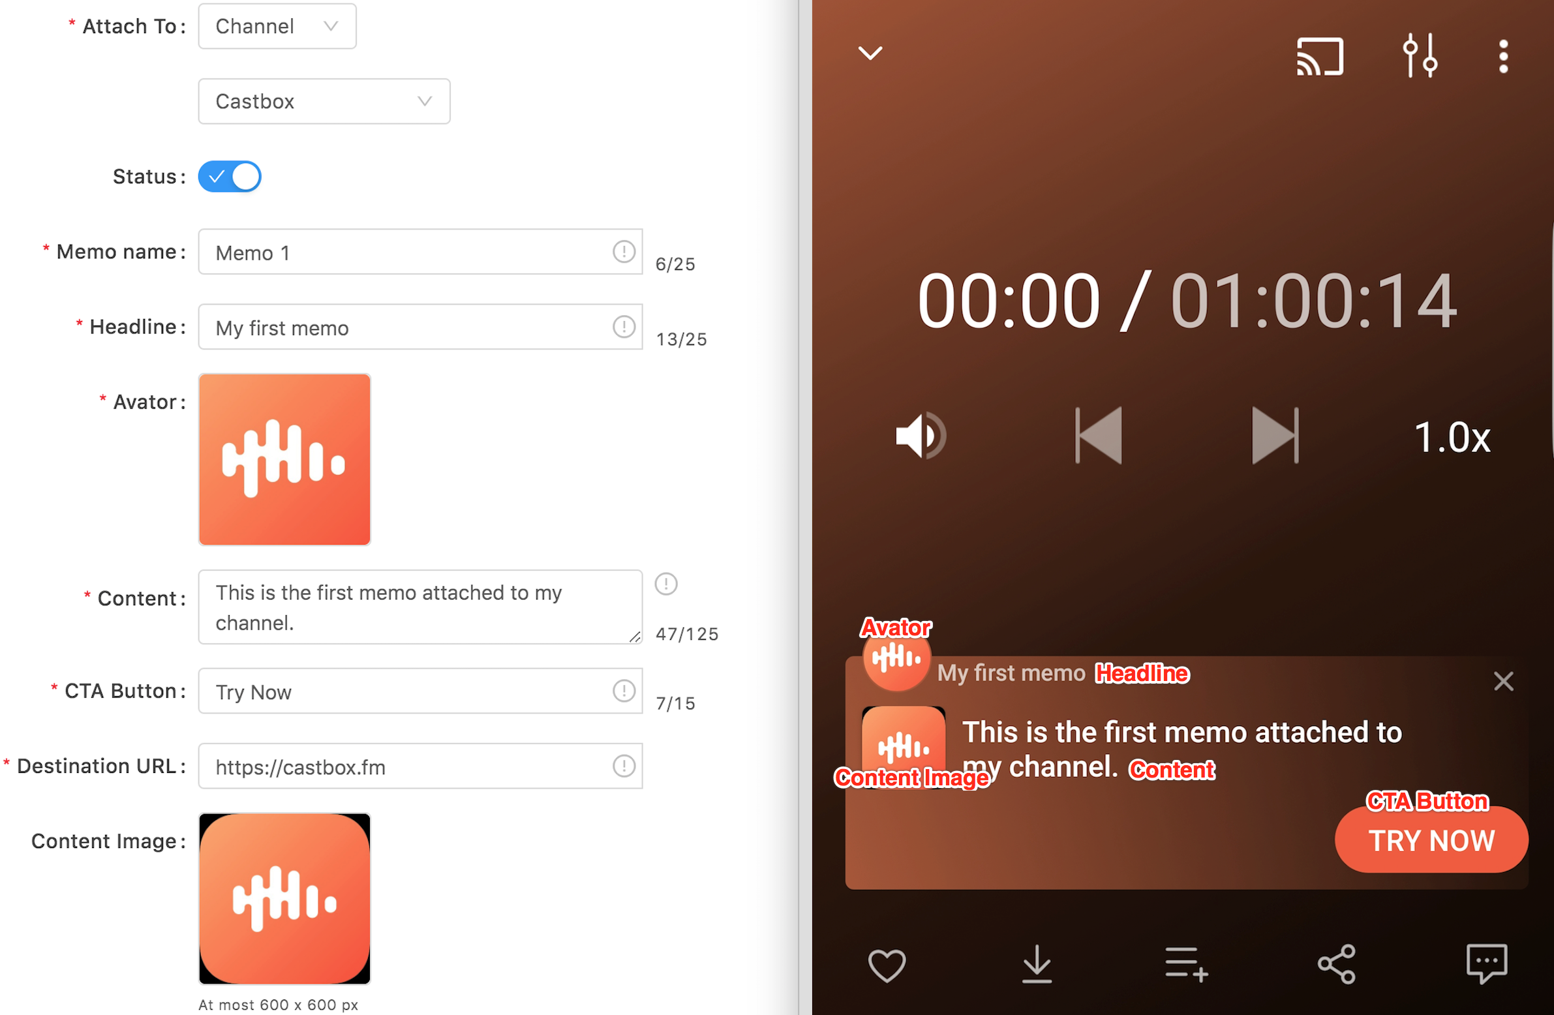Open the audio equalizer settings icon
Screen dimensions: 1554x1015
[x=1420, y=57]
